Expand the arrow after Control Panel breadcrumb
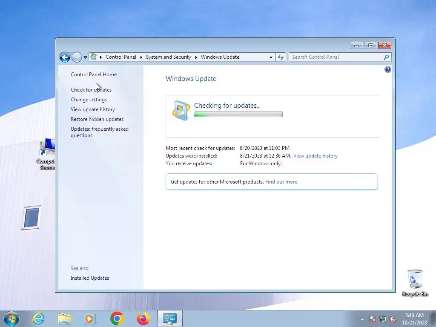This screenshot has height=327, width=436. [x=141, y=57]
